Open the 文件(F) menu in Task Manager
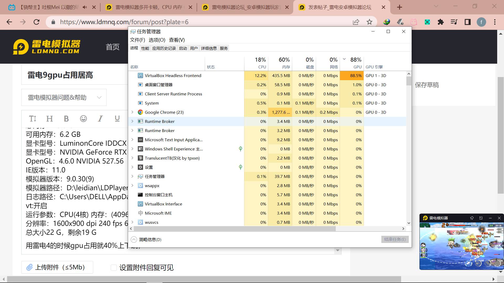This screenshot has height=283, width=504. click(x=138, y=40)
